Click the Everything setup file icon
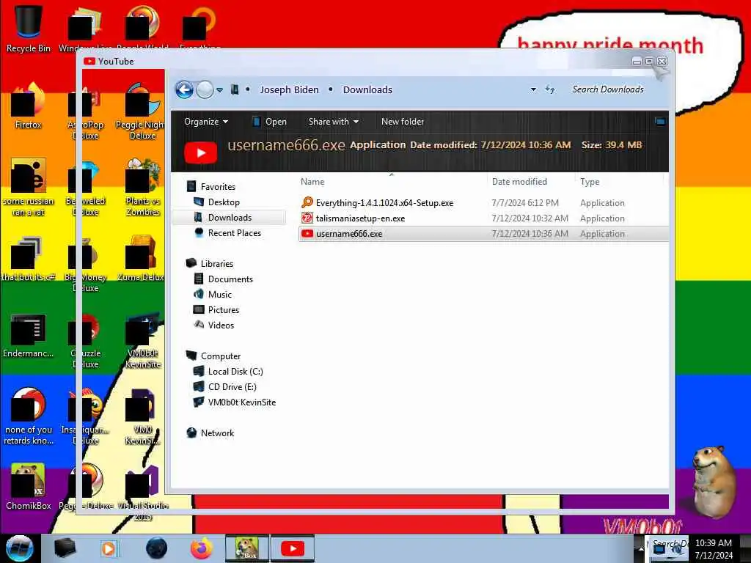 point(307,202)
